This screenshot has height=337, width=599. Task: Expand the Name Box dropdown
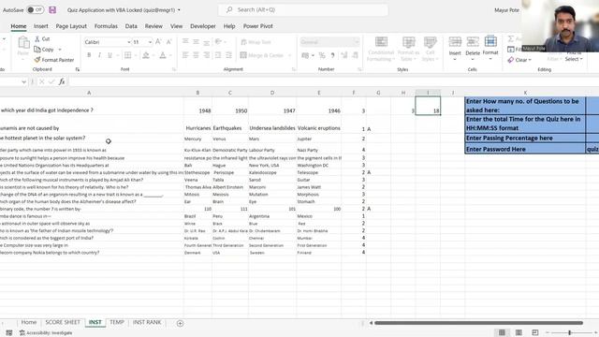click(x=23, y=81)
